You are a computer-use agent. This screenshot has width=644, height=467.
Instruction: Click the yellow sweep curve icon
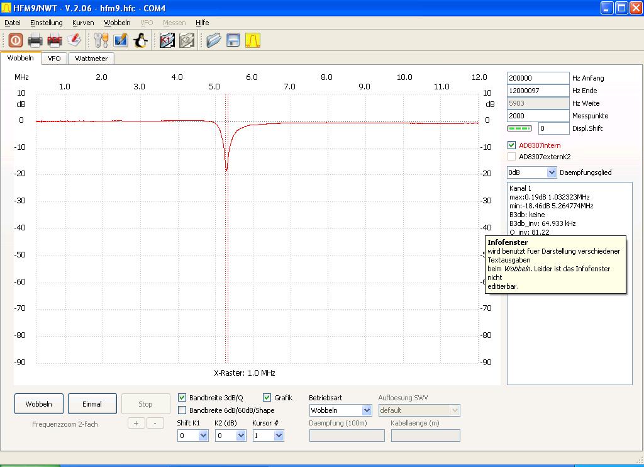click(x=253, y=40)
